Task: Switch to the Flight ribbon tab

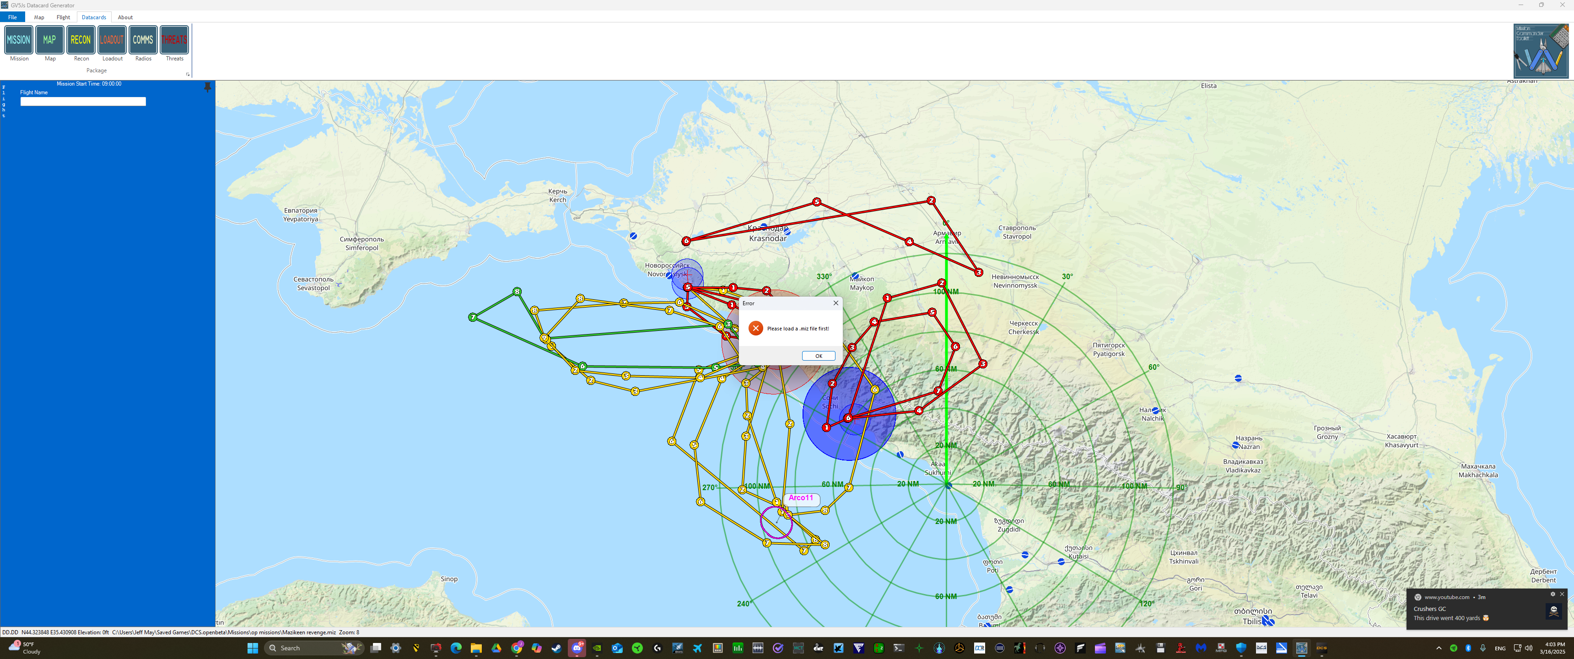Action: [64, 17]
